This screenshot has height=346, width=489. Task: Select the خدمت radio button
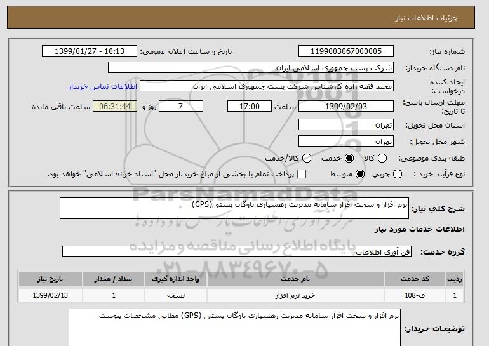349,158
